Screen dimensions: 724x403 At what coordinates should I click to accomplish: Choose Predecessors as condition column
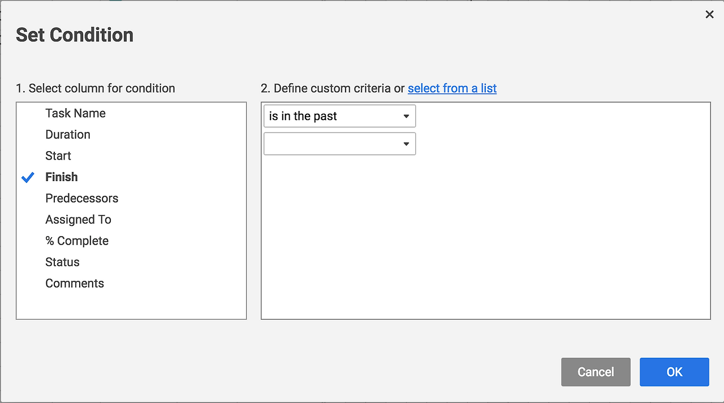82,199
